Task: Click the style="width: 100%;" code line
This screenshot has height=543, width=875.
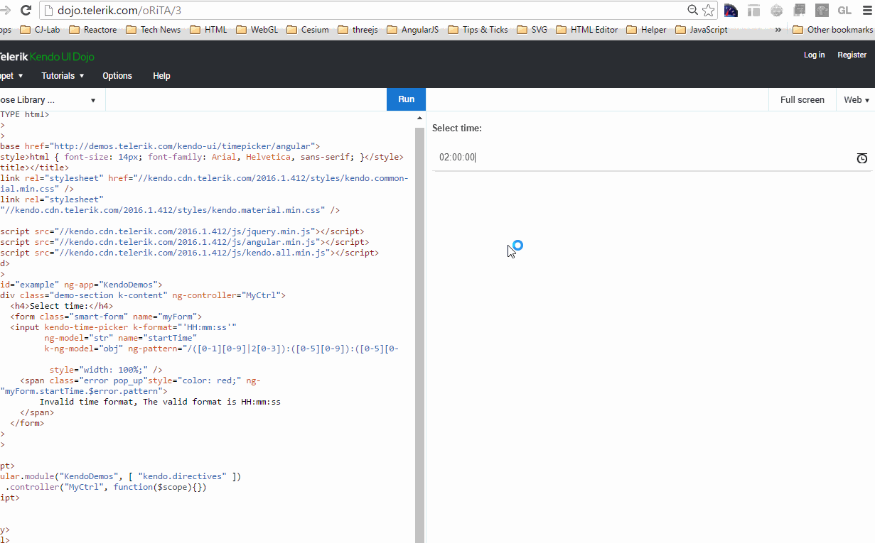Action: [x=106, y=370]
